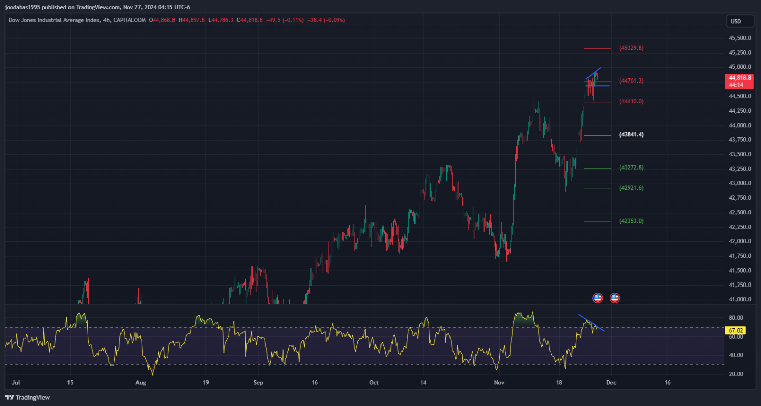Click the 80.00 RSI axis label

click(736, 318)
